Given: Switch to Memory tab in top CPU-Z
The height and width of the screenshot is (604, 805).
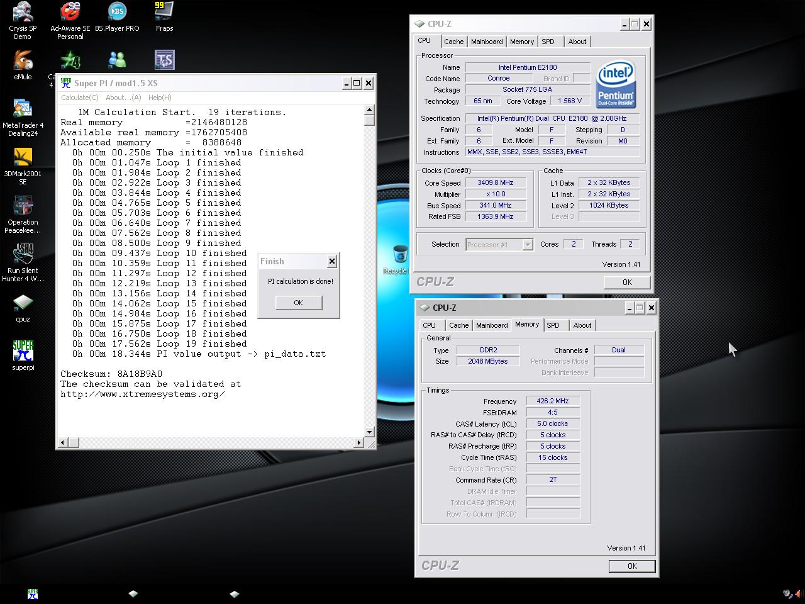Looking at the screenshot, I should coord(522,42).
